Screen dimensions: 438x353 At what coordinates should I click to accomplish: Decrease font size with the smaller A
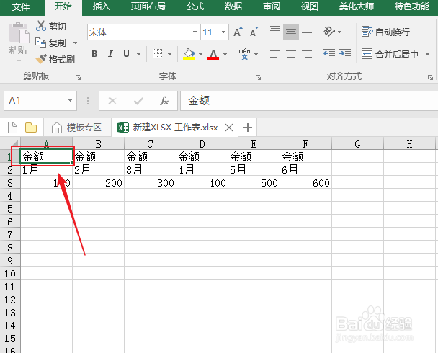pyautogui.click(x=254, y=32)
